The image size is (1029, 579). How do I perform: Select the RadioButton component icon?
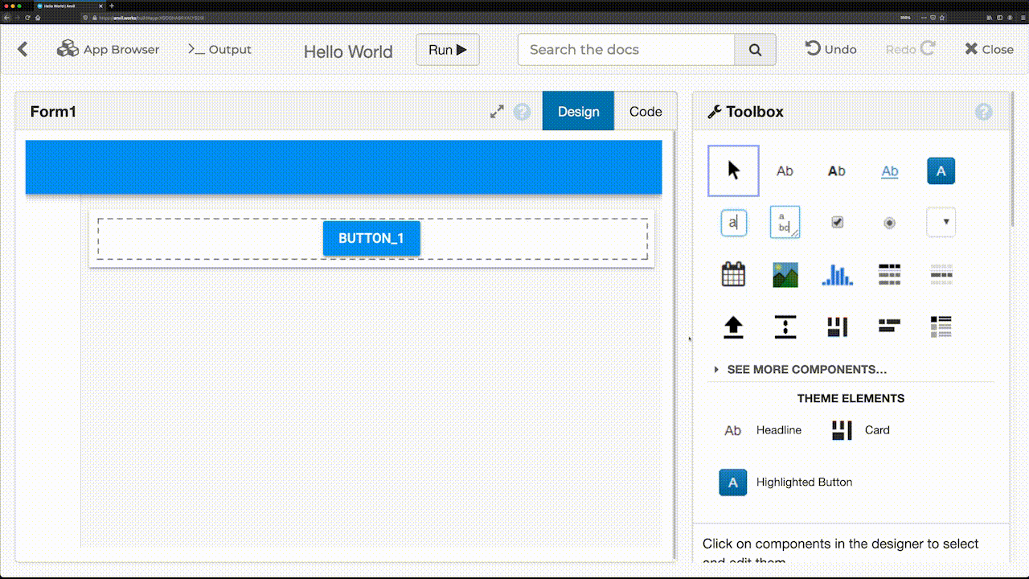coord(889,222)
